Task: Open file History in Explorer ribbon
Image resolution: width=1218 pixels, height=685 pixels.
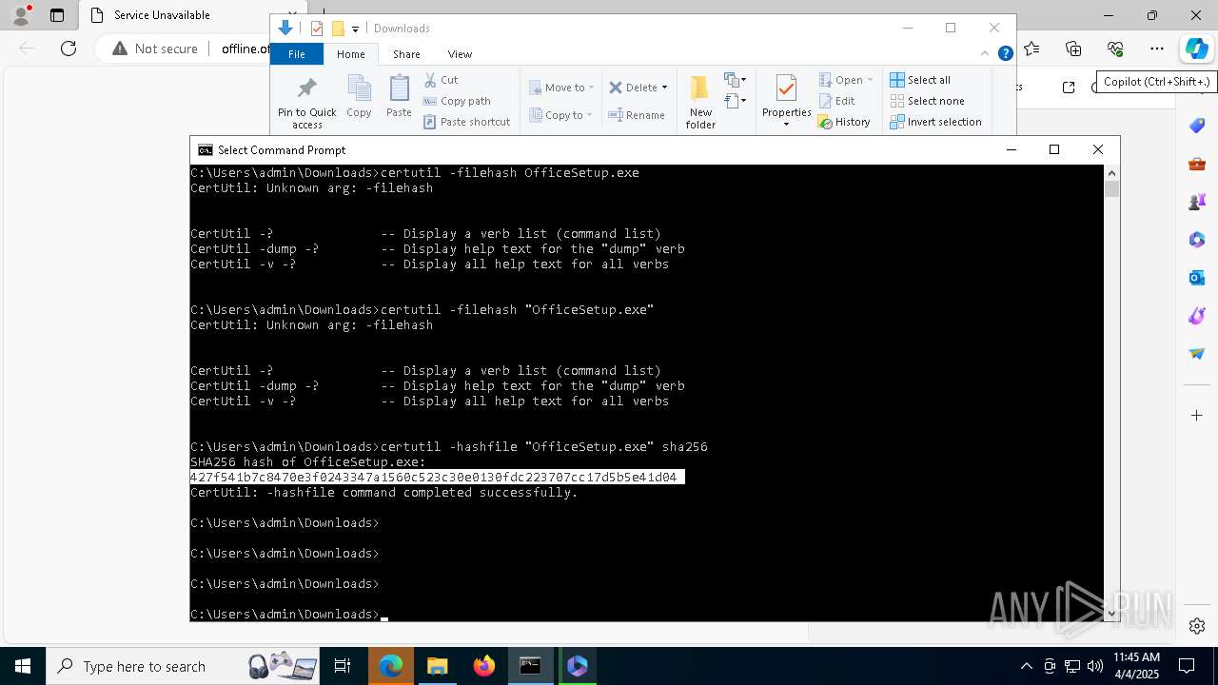Action: click(844, 122)
